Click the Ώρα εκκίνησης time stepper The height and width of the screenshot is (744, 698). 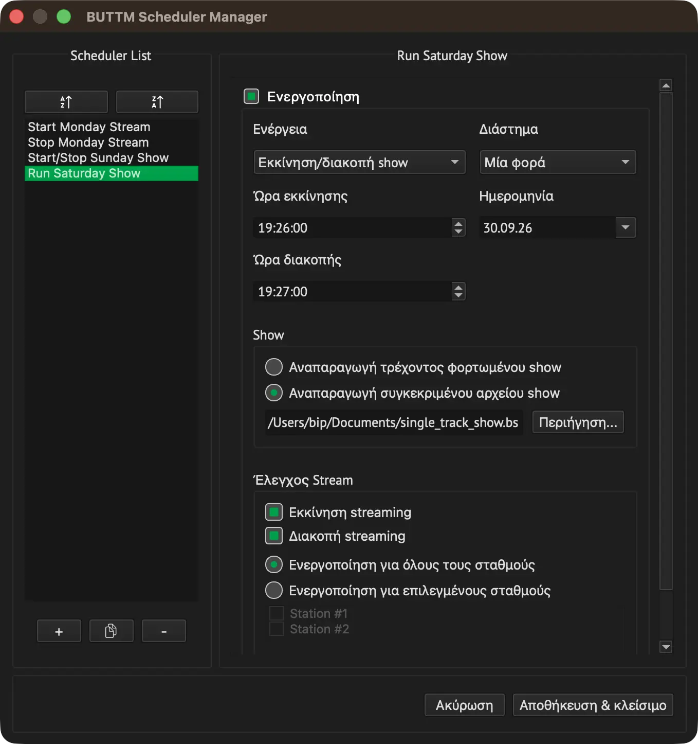click(458, 227)
